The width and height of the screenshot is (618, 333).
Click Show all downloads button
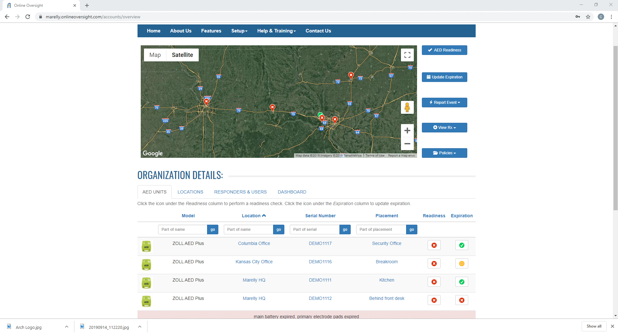594,326
